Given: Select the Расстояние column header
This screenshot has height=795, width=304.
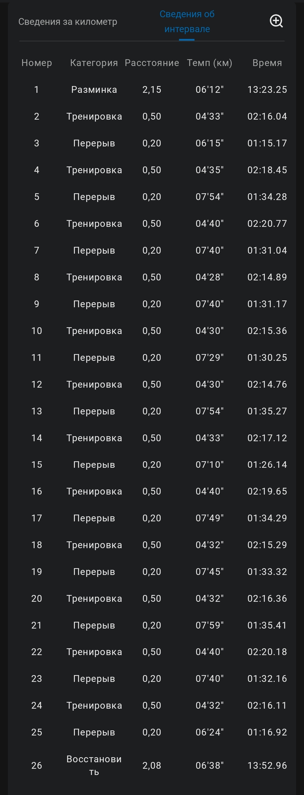Looking at the screenshot, I should point(152,63).
